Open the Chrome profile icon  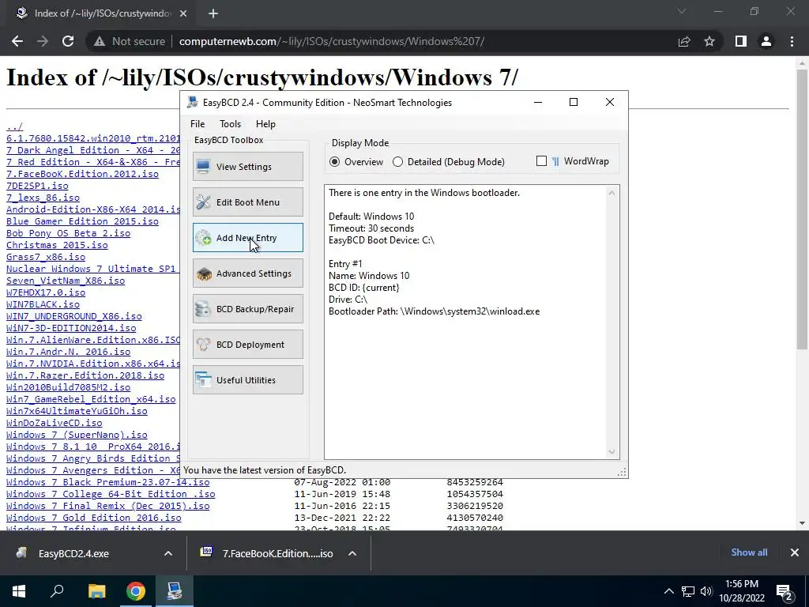click(x=766, y=41)
